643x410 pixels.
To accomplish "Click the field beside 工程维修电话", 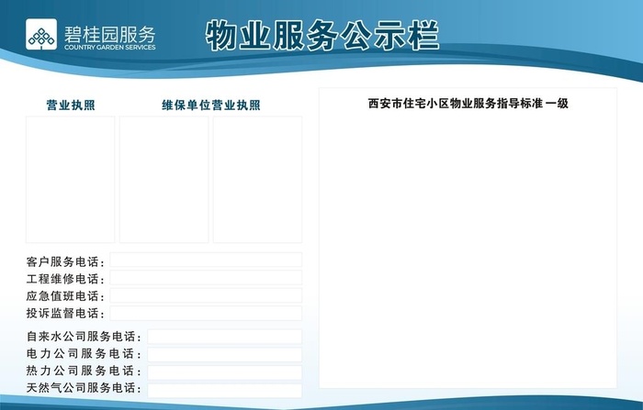I will pyautogui.click(x=206, y=278).
